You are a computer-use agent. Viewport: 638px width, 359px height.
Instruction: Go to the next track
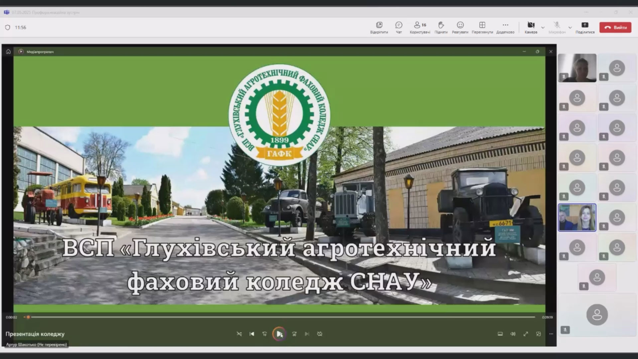click(x=307, y=334)
